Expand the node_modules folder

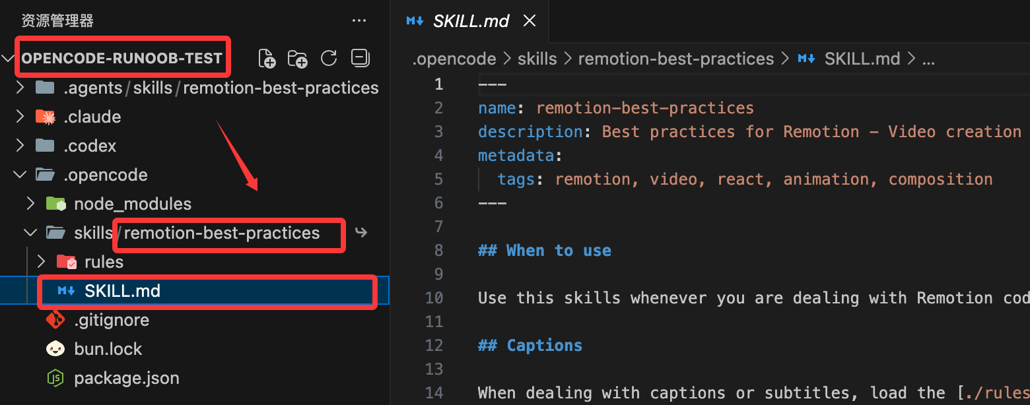pyautogui.click(x=30, y=204)
